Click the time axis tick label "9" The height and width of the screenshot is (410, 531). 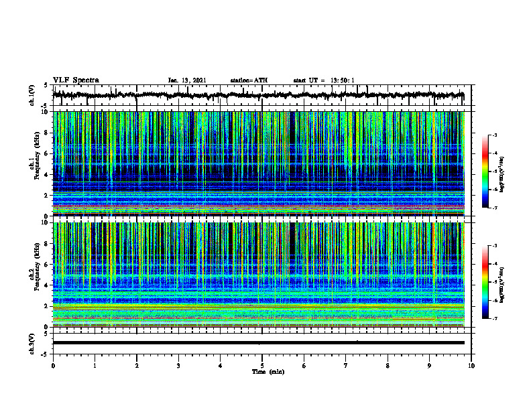tap(429, 366)
